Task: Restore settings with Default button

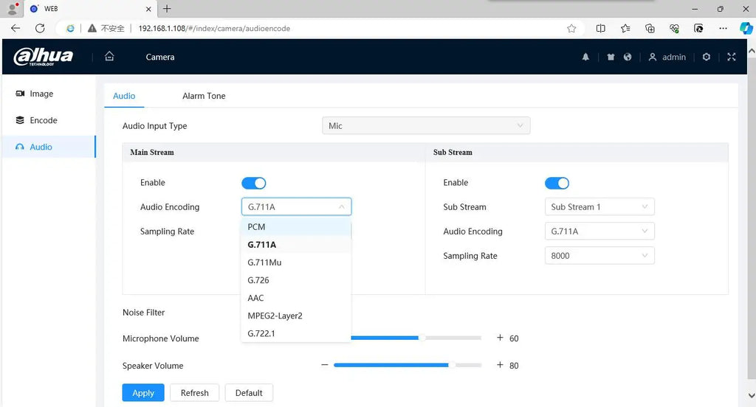Action: pyautogui.click(x=249, y=392)
